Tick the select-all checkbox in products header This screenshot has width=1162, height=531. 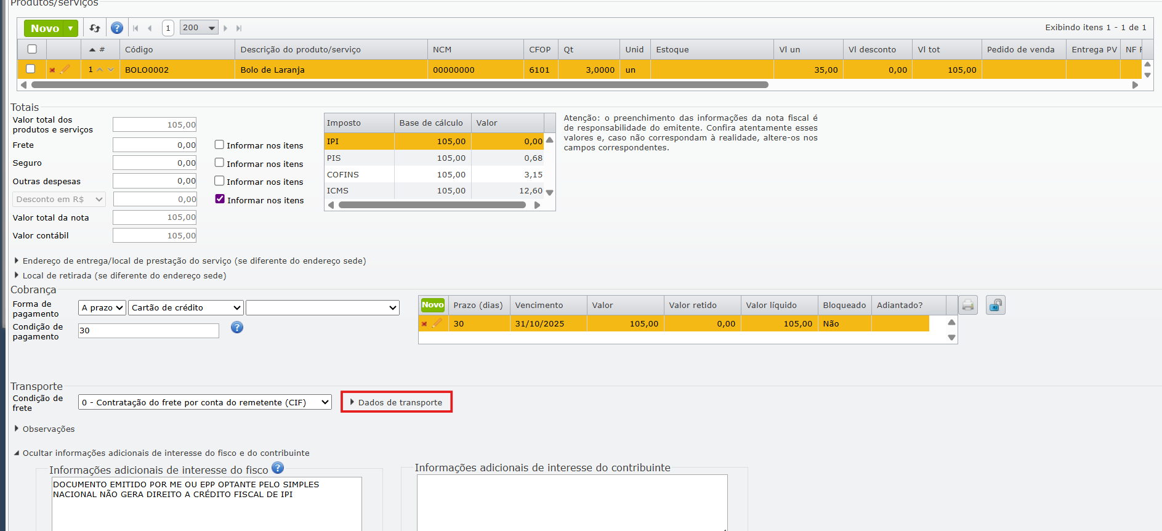point(32,49)
